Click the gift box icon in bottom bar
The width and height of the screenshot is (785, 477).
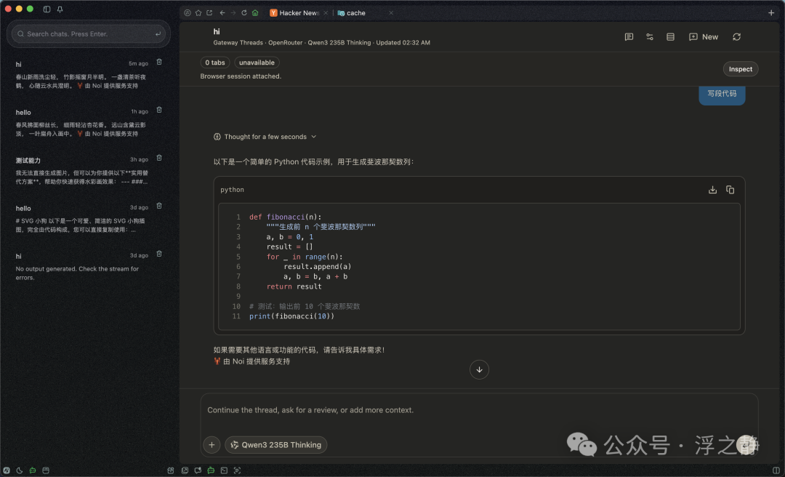point(171,470)
